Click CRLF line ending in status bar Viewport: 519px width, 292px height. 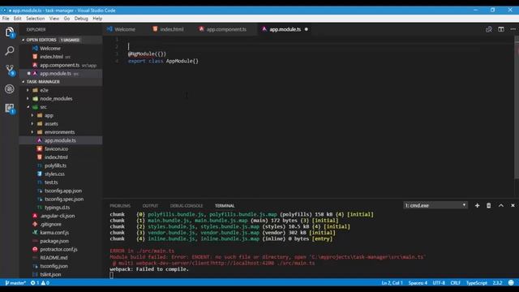pos(455,283)
